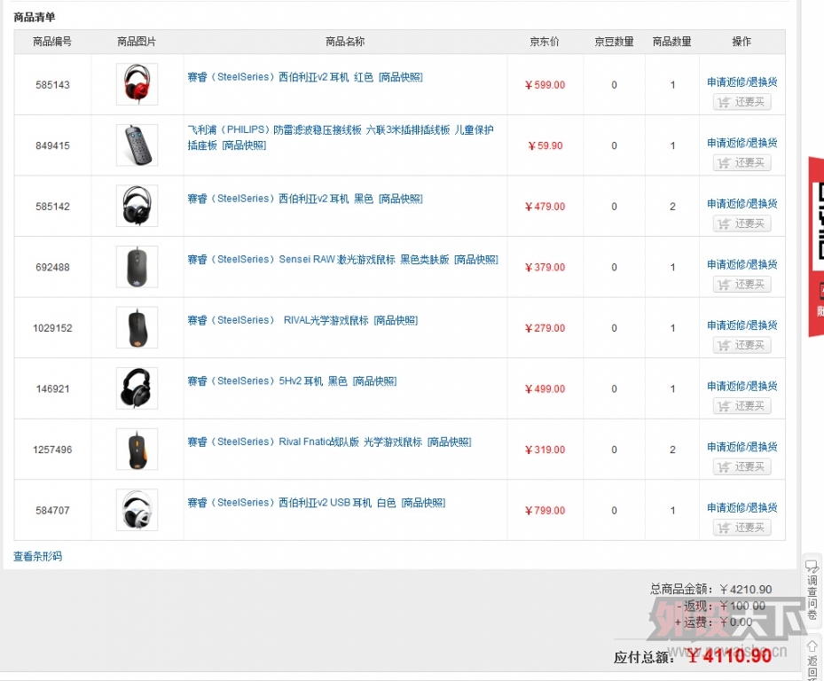Viewport: 824px width, 681px height.
Task: Request return or repair for item 849415
Action: [x=742, y=143]
